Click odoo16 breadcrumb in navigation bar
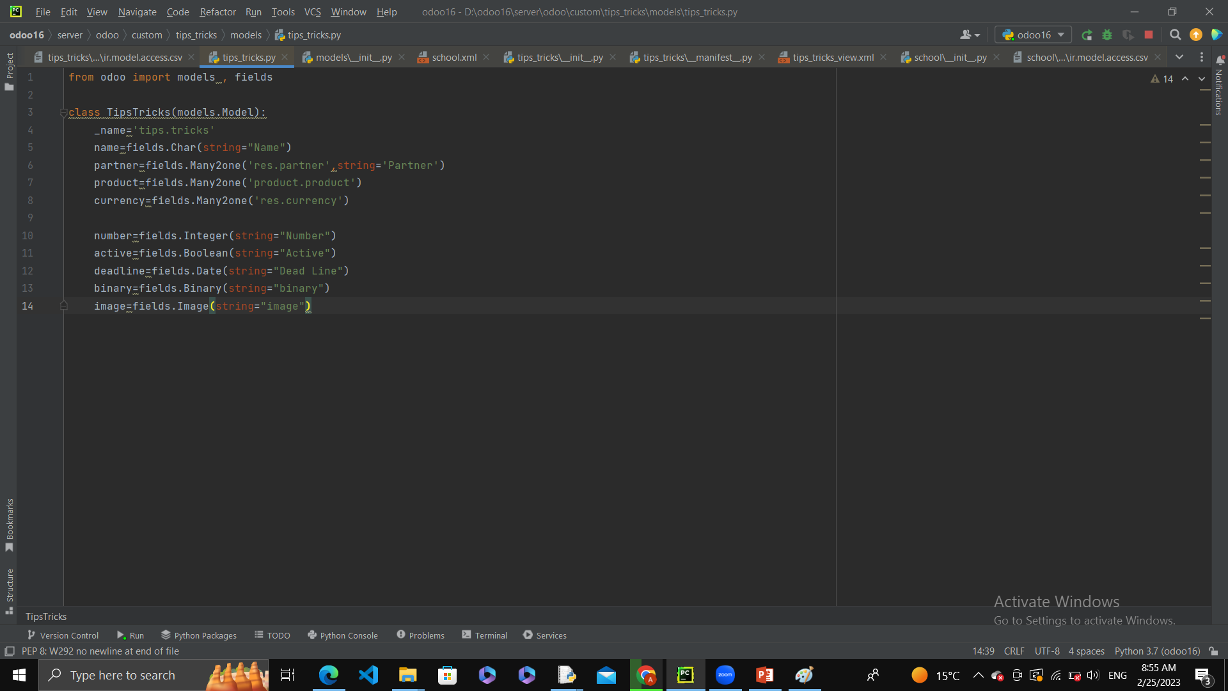The image size is (1228, 691). [27, 35]
